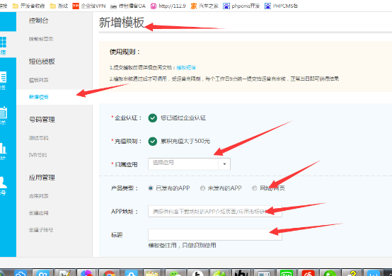The height and width of the screenshot is (276, 392).
Task: Click the 控制台 heading in side menu
Action: 38,21
